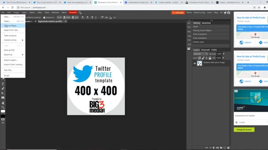The image size is (268, 150).
Task: Click the white foreground color swatch
Action: tap(3, 111)
